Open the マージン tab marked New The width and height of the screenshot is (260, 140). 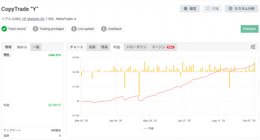(x=163, y=47)
